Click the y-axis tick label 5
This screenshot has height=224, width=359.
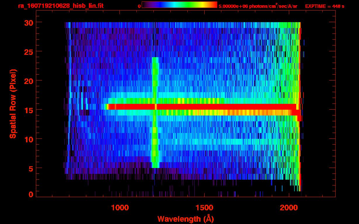tap(31, 168)
